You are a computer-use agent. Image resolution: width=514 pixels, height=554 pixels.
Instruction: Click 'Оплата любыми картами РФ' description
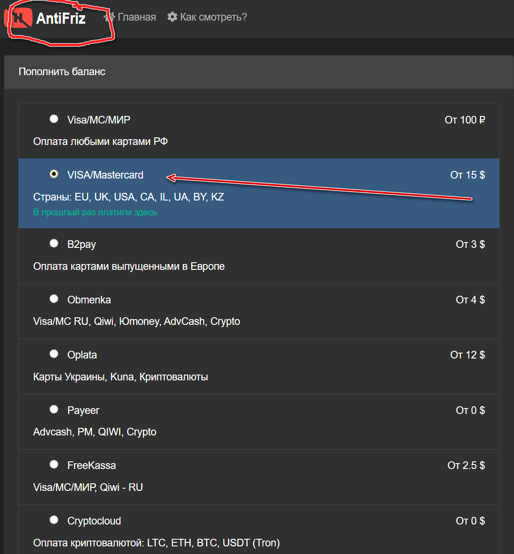[100, 142]
